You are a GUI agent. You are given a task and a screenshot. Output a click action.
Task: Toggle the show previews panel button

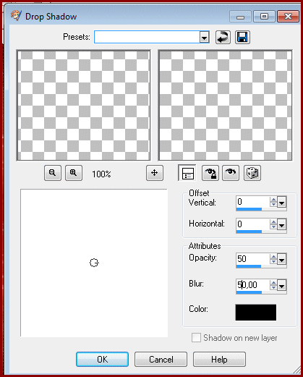[187, 173]
